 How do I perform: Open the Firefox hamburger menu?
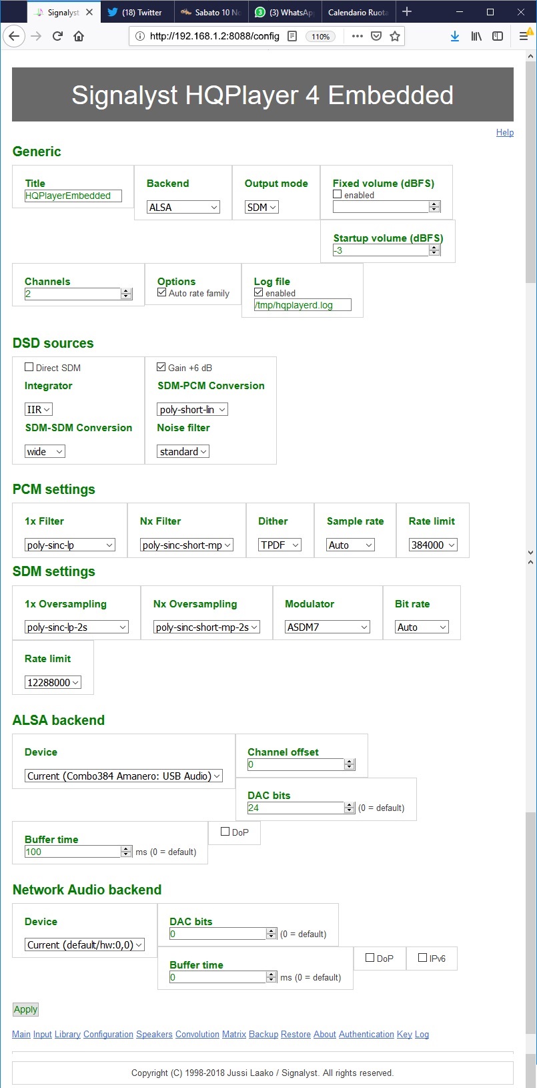pyautogui.click(x=524, y=36)
